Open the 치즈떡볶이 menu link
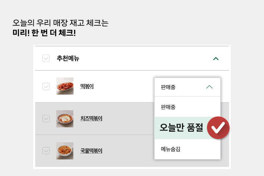Image resolution: width=264 pixels, height=176 pixels. (91, 119)
